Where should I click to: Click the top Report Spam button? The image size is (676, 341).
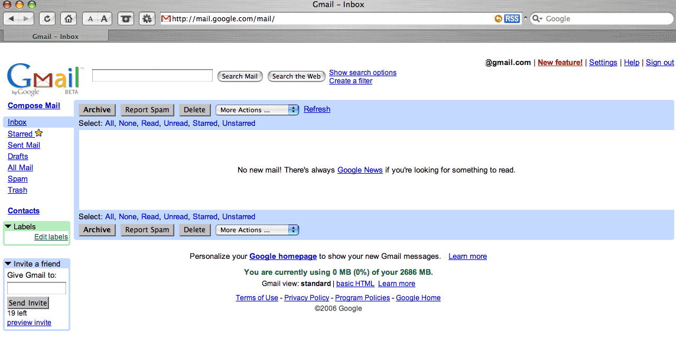147,110
